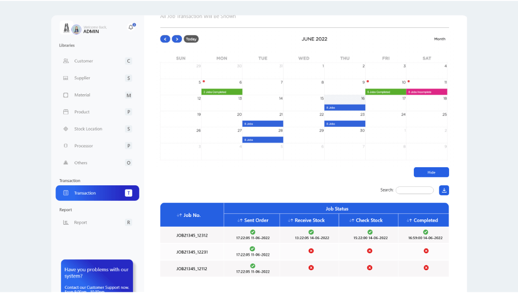This screenshot has width=518, height=293.
Task: Open the notification bell icon
Action: pyautogui.click(x=131, y=27)
